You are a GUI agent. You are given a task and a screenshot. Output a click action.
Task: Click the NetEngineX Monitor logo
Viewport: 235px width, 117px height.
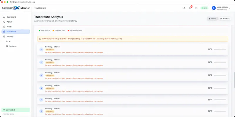(x=16, y=8)
